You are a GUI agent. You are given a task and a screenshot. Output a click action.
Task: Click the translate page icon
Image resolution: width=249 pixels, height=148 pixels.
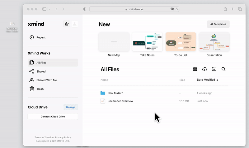pyautogui.click(x=172, y=9)
